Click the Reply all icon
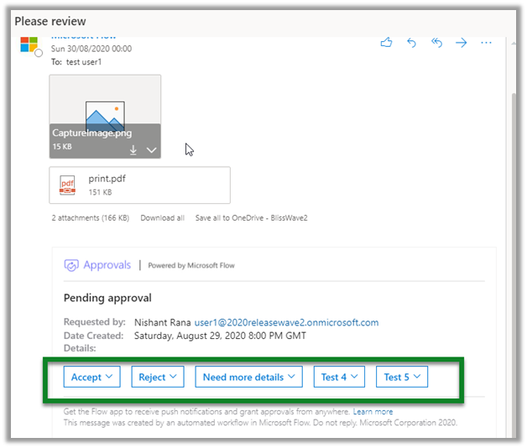This screenshot has width=527, height=448. pyautogui.click(x=436, y=43)
